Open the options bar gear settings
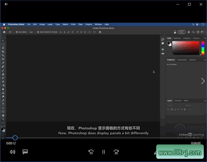Image resolution: width=207 pixels, height=162 pixels. point(100,32)
